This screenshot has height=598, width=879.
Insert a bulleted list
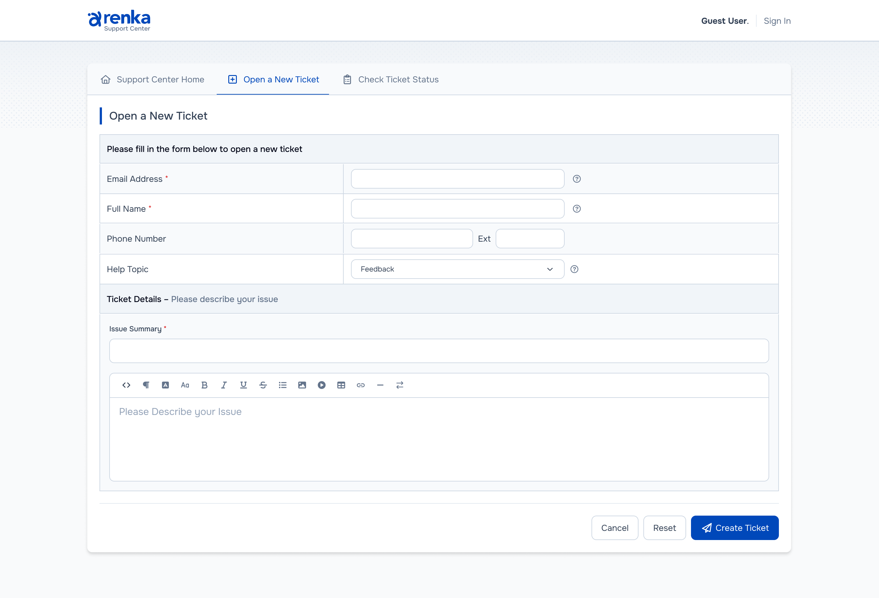coord(283,385)
